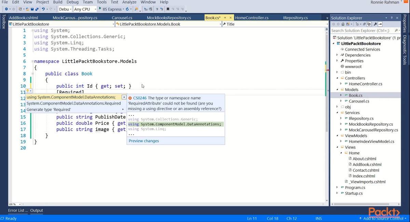Screen dimensions: 410x222
Task: Click the Navigate Backward toolbar icon
Action: pyautogui.click(x=6, y=9)
